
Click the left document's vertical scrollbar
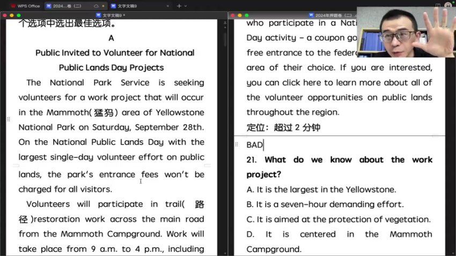pos(225,39)
